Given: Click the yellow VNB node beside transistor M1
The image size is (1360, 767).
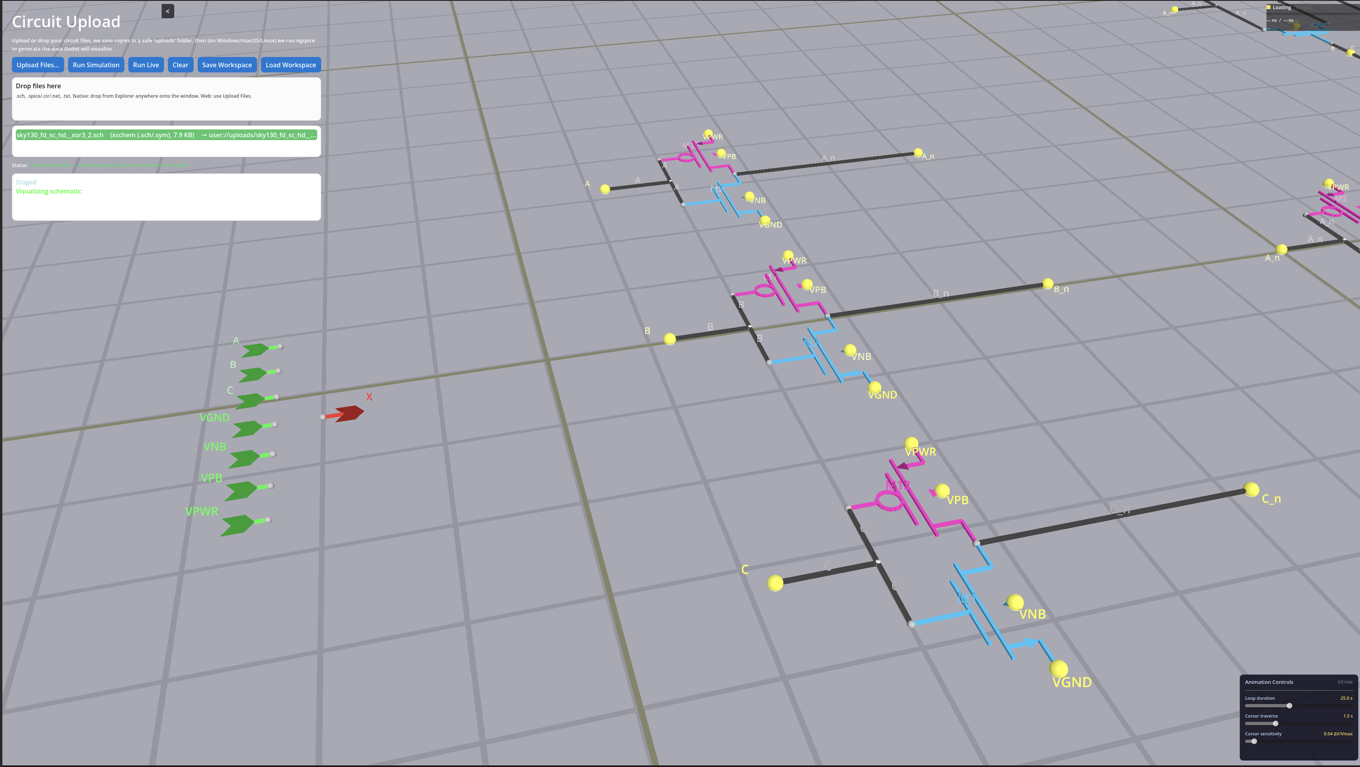Looking at the screenshot, I should (x=1015, y=602).
